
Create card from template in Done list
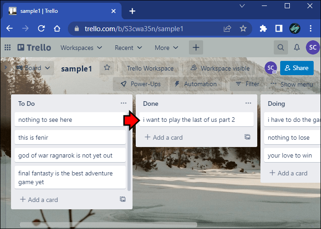(x=247, y=137)
